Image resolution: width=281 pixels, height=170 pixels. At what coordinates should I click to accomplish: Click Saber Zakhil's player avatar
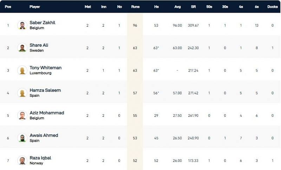[x=22, y=25]
